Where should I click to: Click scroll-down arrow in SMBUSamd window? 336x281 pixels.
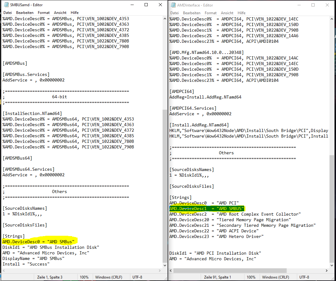165,266
